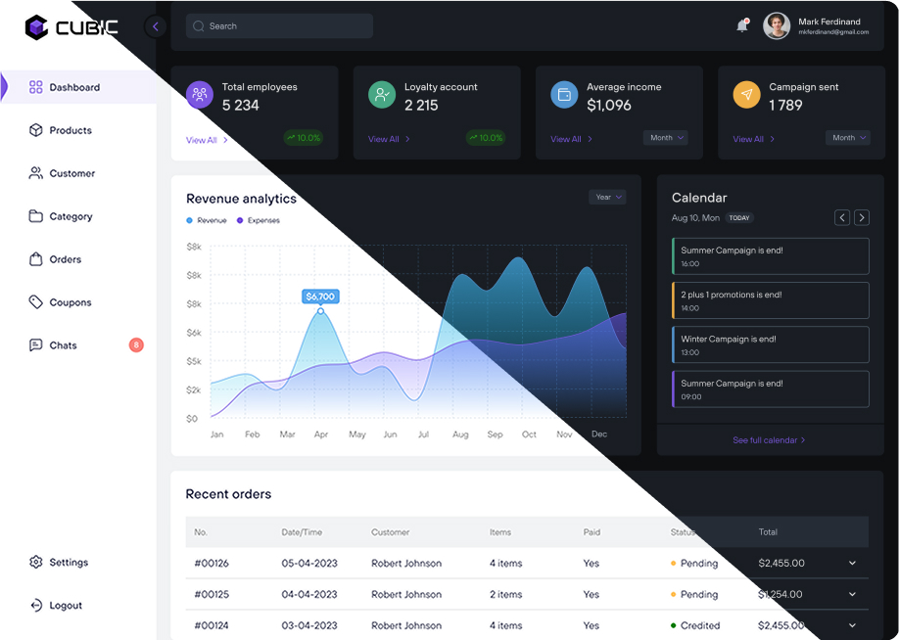Collapse the sidebar with arrow button
The height and width of the screenshot is (640, 899).
pyautogui.click(x=155, y=26)
